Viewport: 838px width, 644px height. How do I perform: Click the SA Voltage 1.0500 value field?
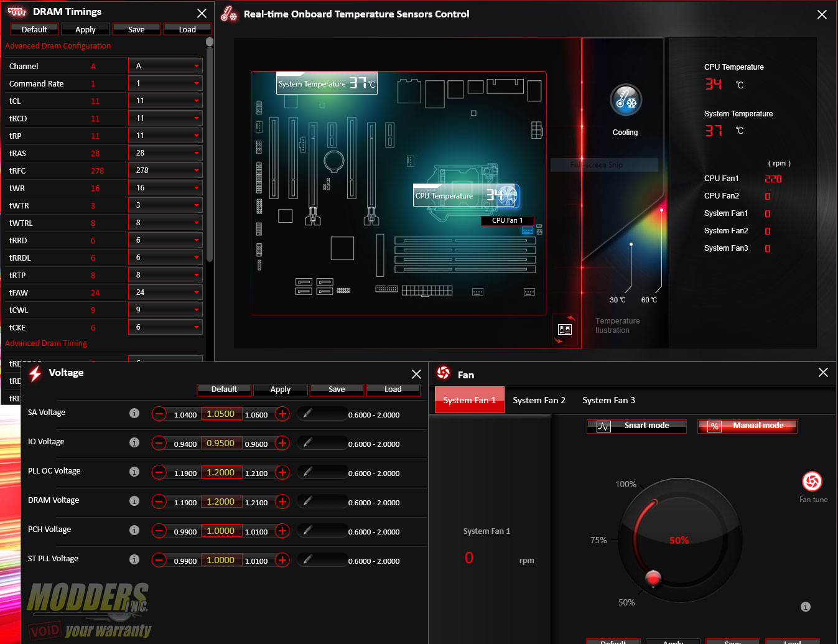pyautogui.click(x=221, y=414)
